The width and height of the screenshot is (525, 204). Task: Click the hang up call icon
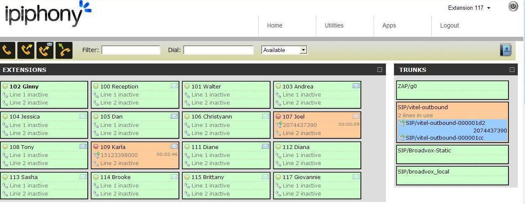point(64,50)
